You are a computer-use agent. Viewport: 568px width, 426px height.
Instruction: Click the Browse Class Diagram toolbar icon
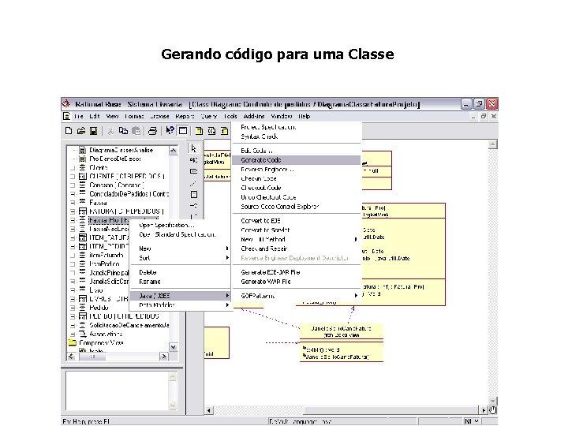199,131
